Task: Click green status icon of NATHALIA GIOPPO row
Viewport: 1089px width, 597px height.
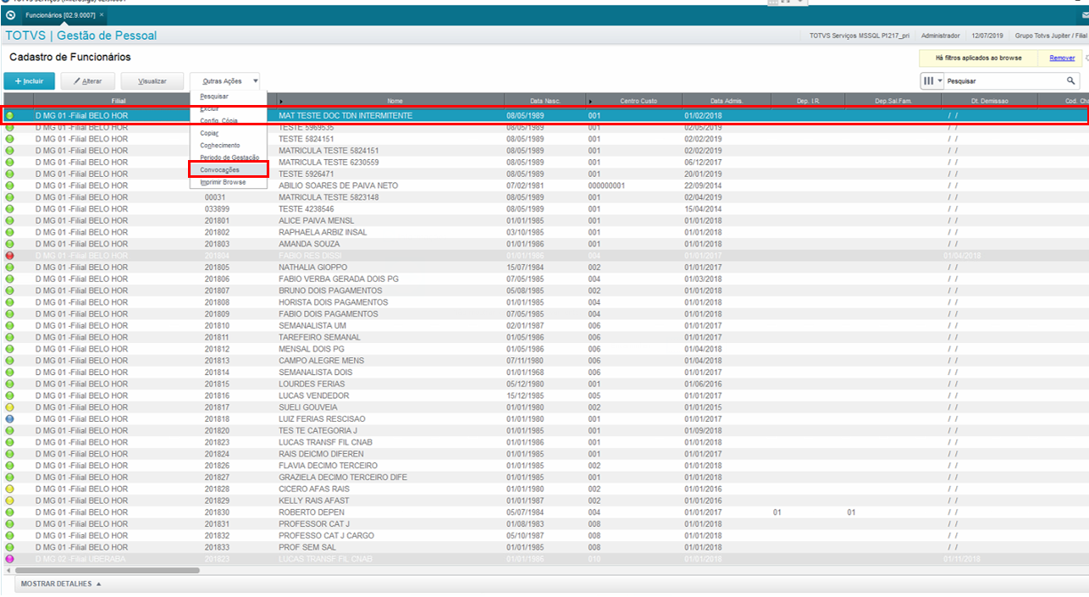Action: coord(10,267)
